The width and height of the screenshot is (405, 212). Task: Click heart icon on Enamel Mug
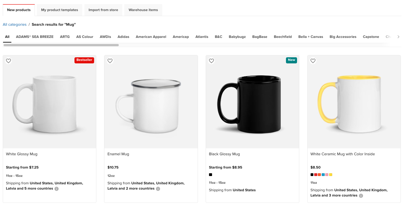[110, 61]
